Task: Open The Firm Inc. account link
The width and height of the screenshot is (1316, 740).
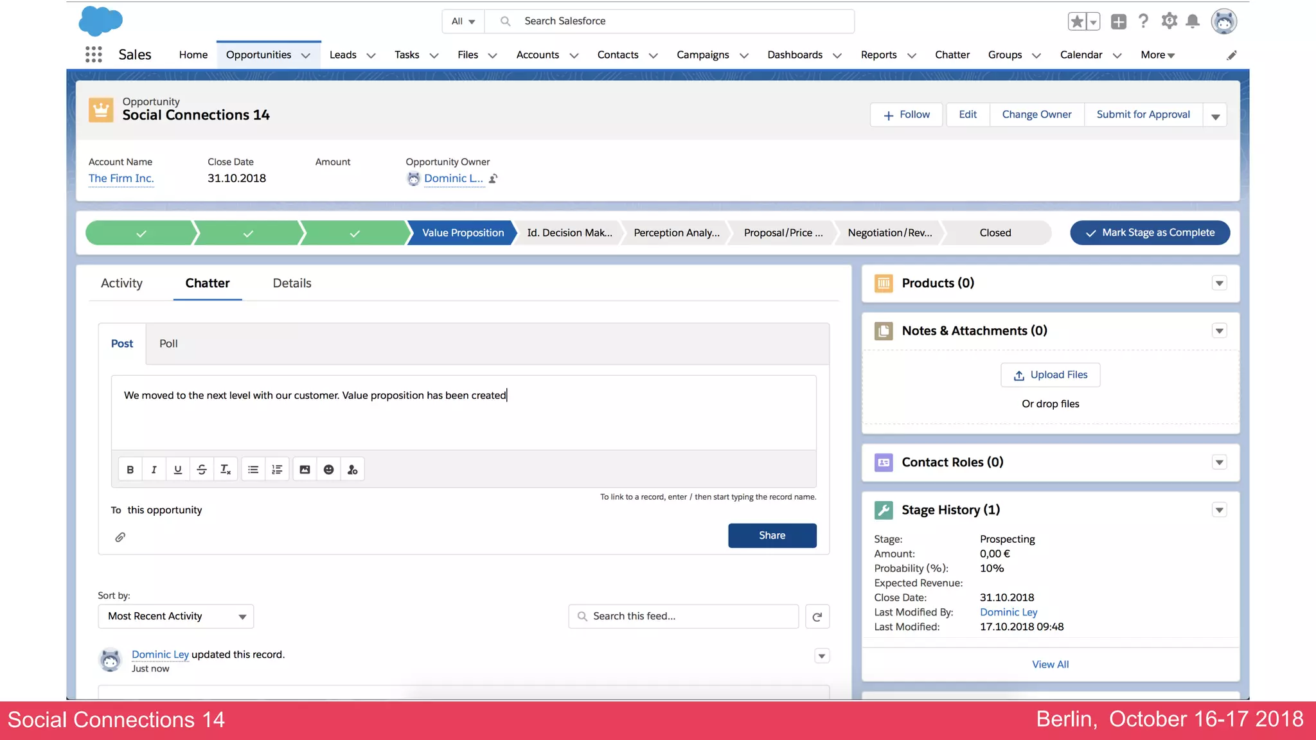Action: click(121, 179)
